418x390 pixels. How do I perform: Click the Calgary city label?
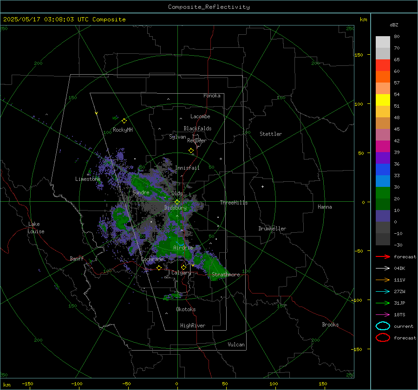click(181, 273)
